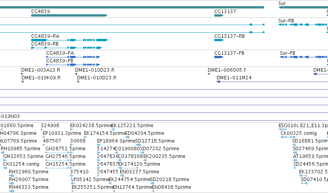Image resolution: width=328 pixels, height=193 pixels.
Task: Select the RH46323.5prime EST label
Action: pos(29,187)
